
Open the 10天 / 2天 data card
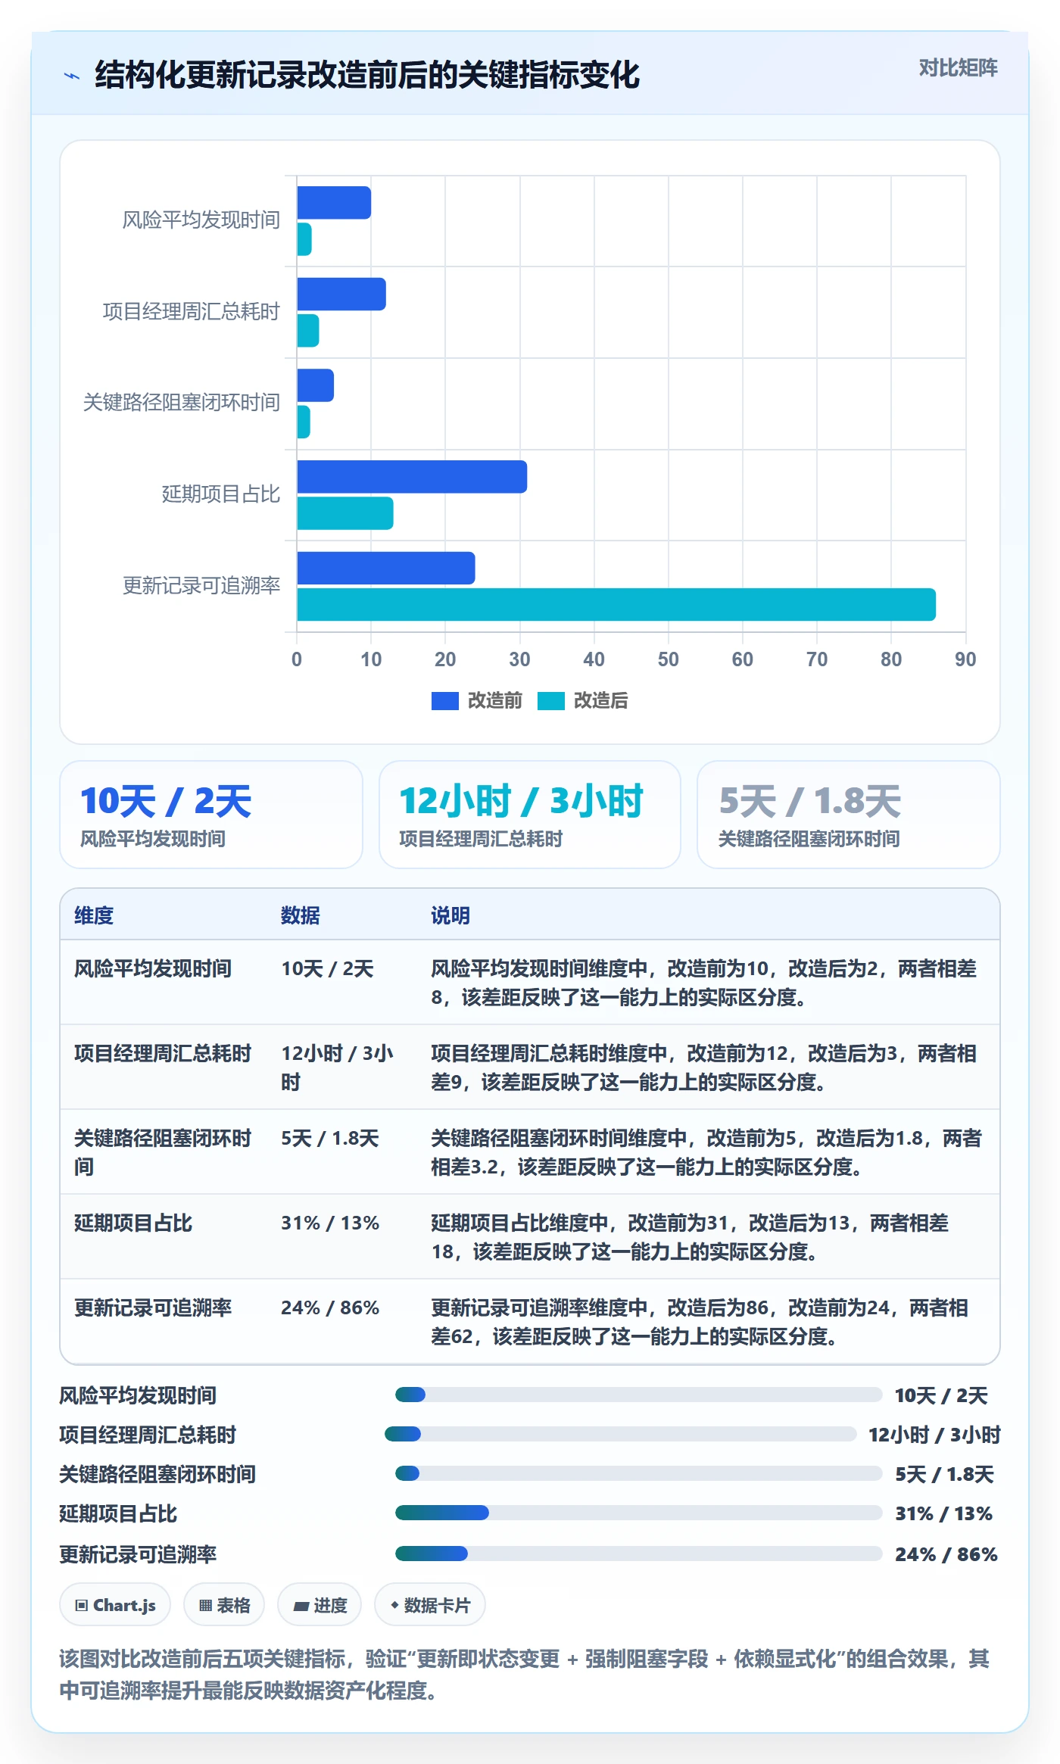click(x=211, y=815)
